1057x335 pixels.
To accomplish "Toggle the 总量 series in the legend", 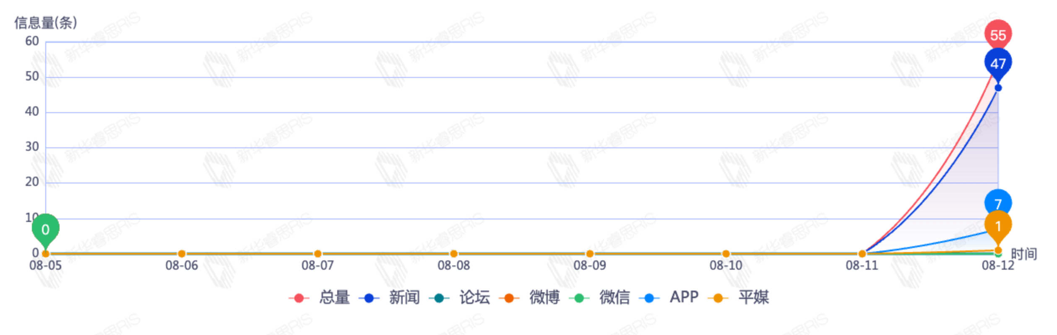I will coord(320,298).
